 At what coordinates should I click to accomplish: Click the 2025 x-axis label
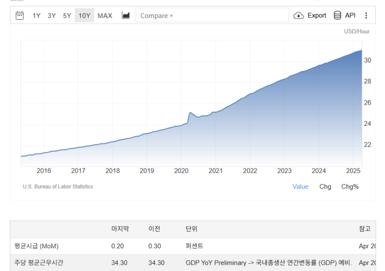(353, 171)
